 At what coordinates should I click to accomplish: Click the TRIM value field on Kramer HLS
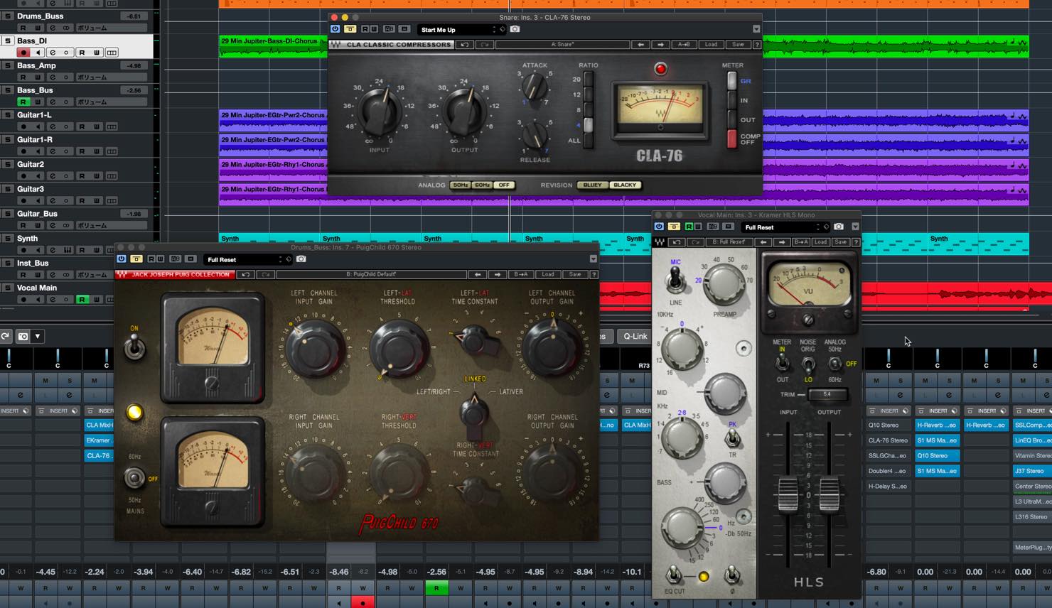tap(827, 394)
